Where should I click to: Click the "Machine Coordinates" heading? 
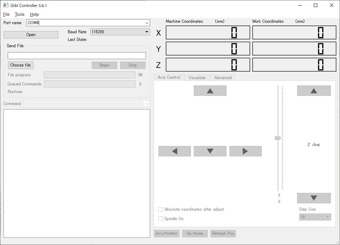tap(184, 21)
